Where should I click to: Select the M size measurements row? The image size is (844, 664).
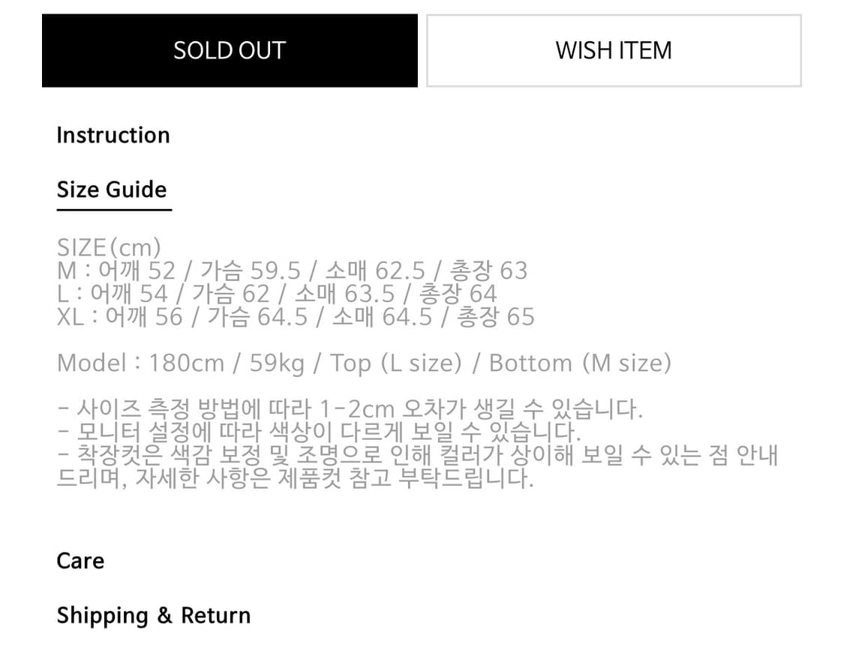pos(292,271)
